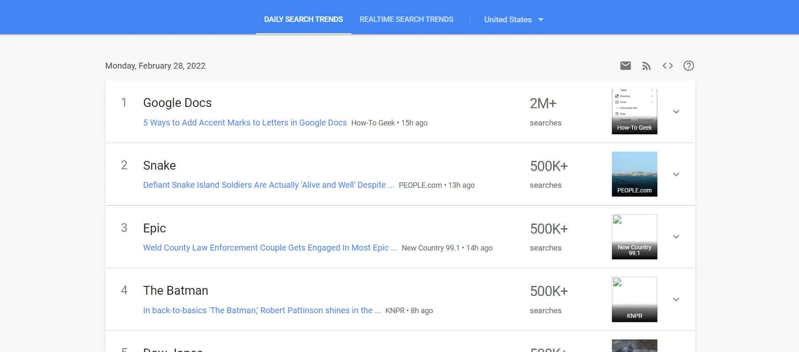Expand the Snake trend chevron
This screenshot has height=352, width=799.
676,174
